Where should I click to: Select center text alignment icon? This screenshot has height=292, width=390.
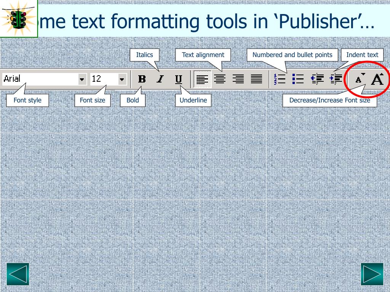click(x=220, y=79)
